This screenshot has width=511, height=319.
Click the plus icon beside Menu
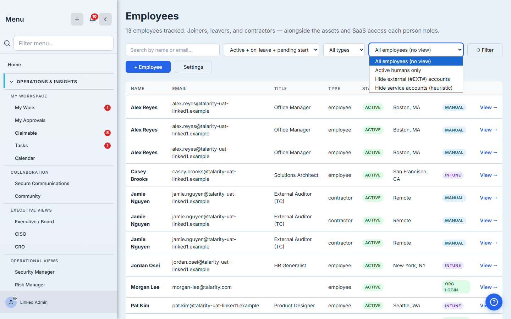[77, 19]
